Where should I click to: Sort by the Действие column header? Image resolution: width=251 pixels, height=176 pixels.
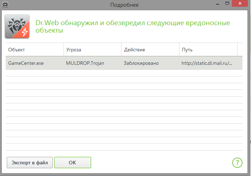tap(150, 50)
